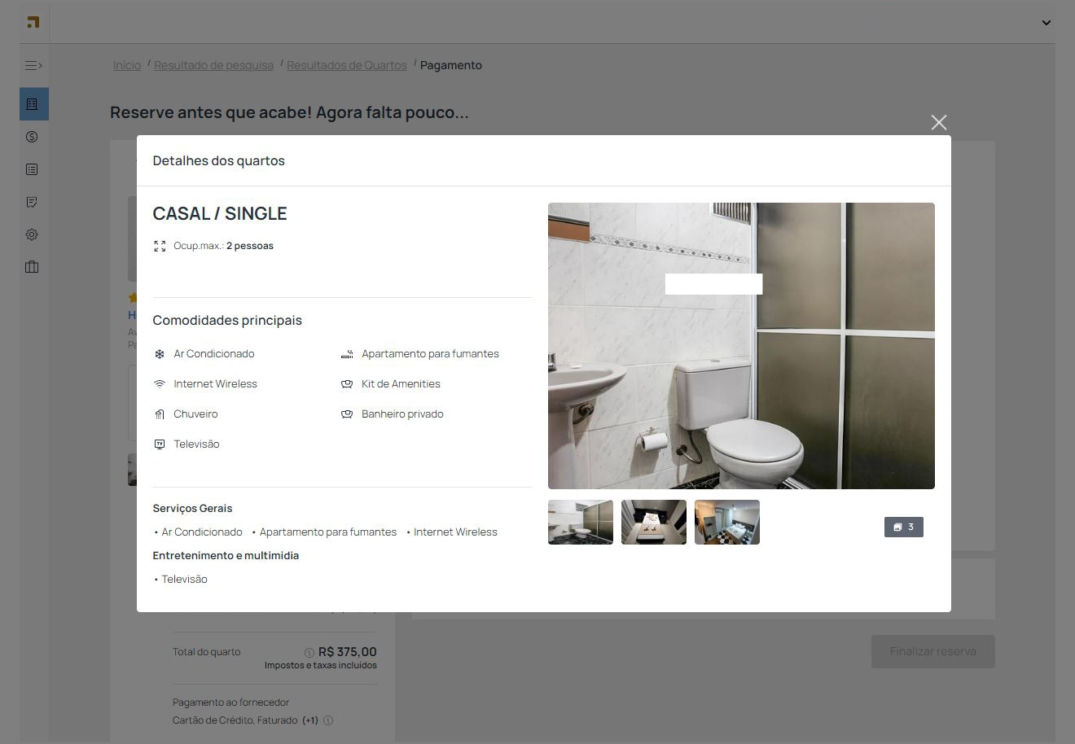Click info icon beside Cartão de Crédito, Faturado
Screen dimensions: 1075x744
[x=328, y=720]
